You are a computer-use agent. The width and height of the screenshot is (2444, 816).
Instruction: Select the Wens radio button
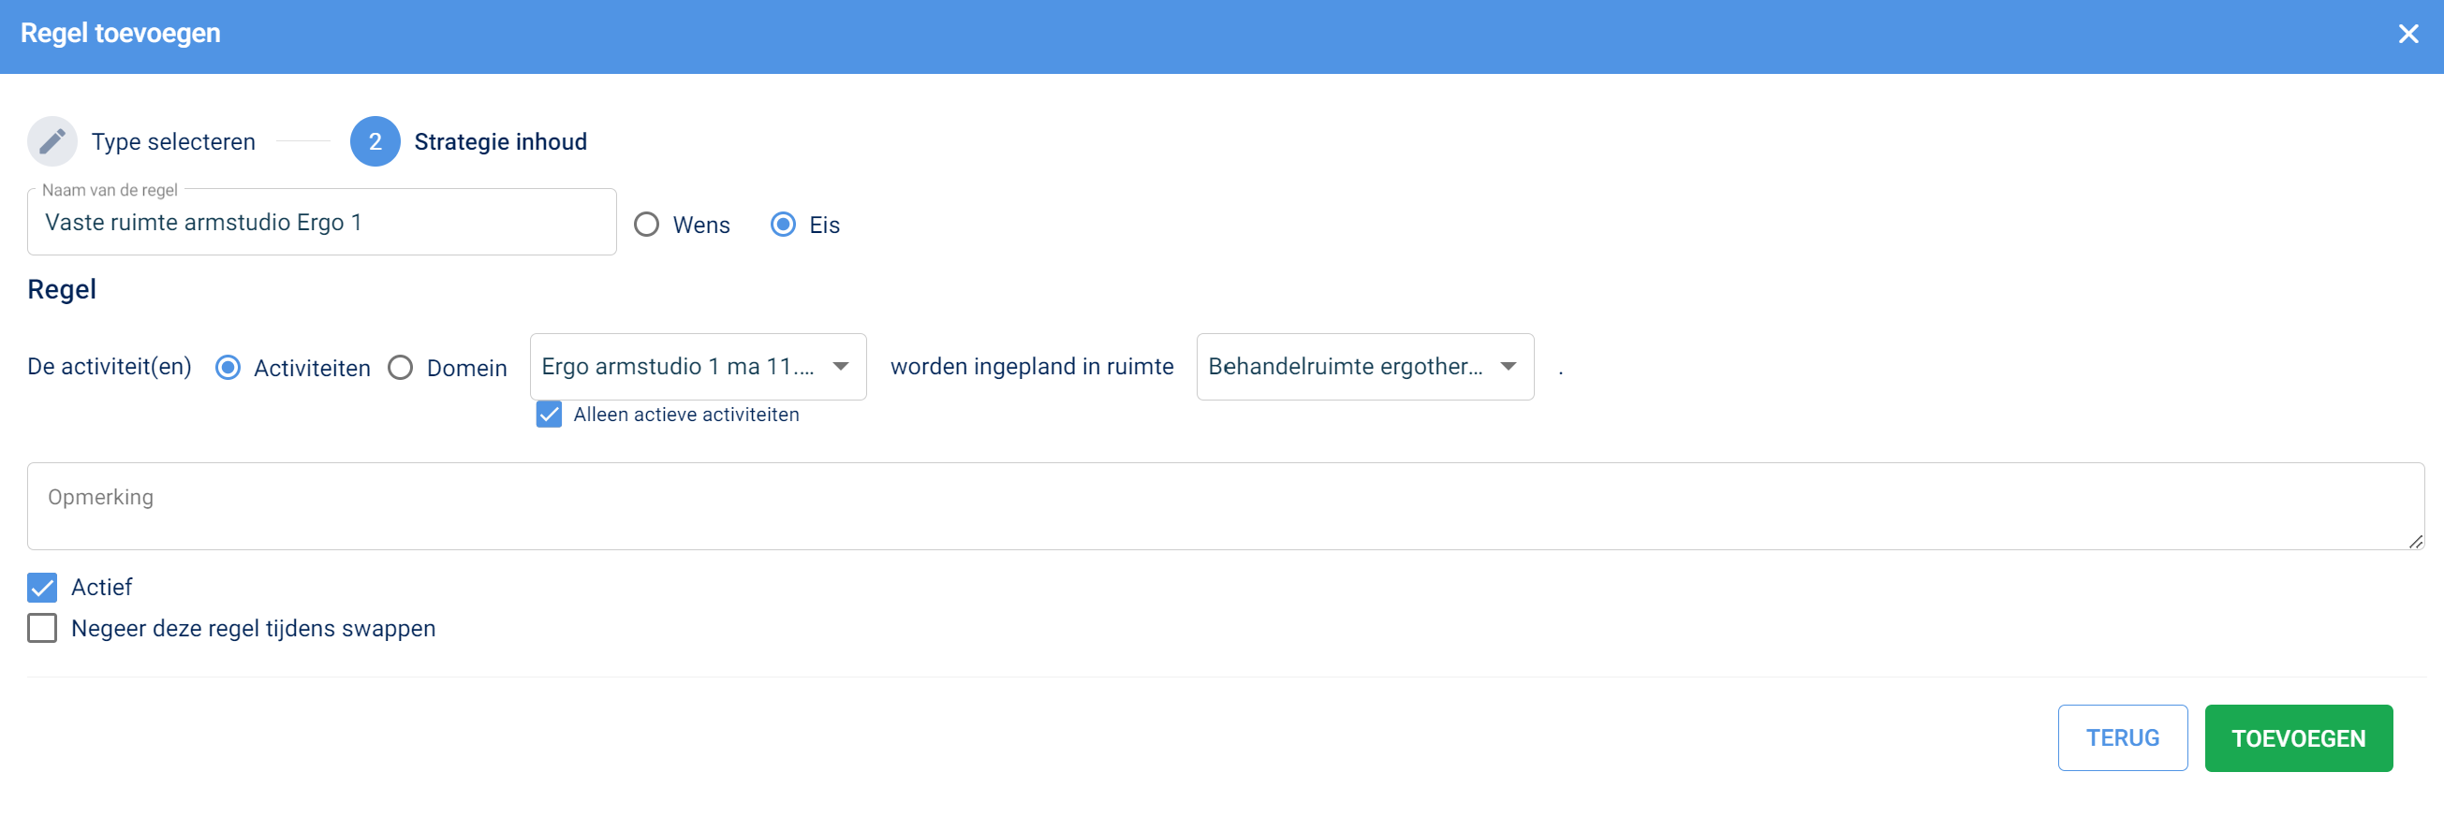coord(647,225)
